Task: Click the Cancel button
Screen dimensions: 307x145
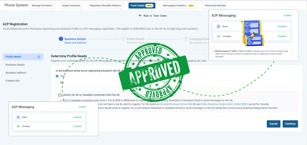Action: point(273,124)
